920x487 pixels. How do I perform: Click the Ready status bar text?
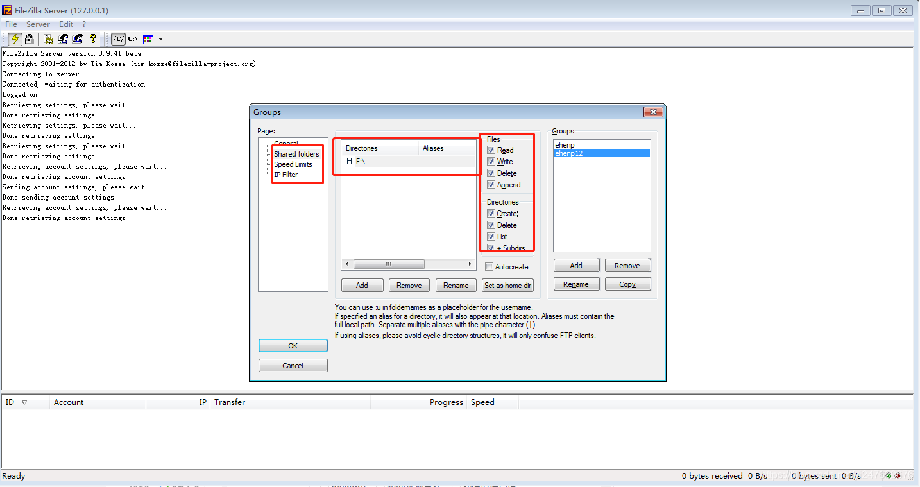click(x=13, y=476)
